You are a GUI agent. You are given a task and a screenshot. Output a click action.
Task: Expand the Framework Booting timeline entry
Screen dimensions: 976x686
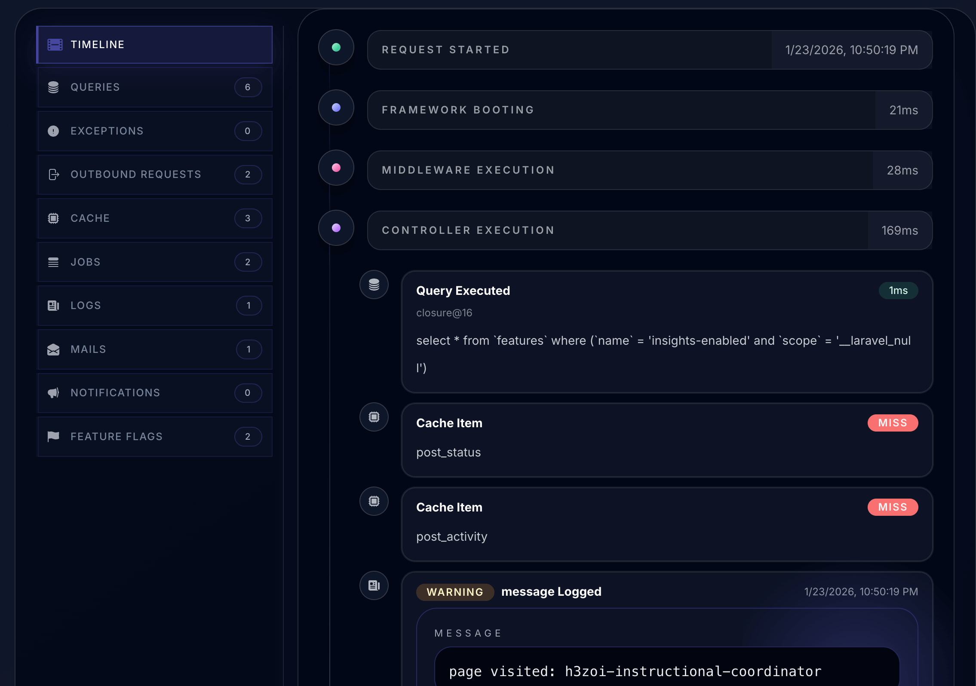(650, 110)
